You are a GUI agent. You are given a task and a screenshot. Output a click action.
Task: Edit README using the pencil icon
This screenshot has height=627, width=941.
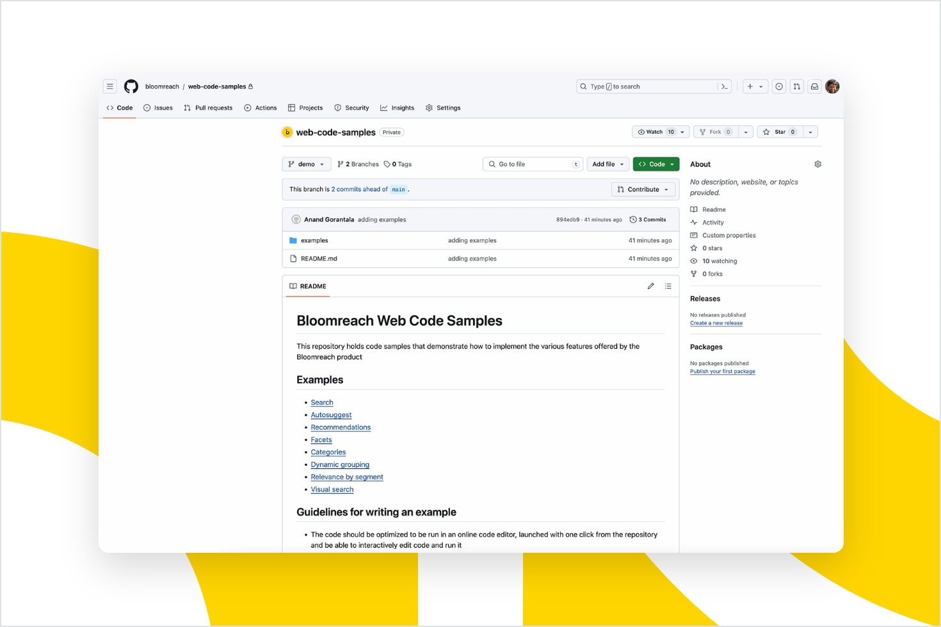(650, 286)
